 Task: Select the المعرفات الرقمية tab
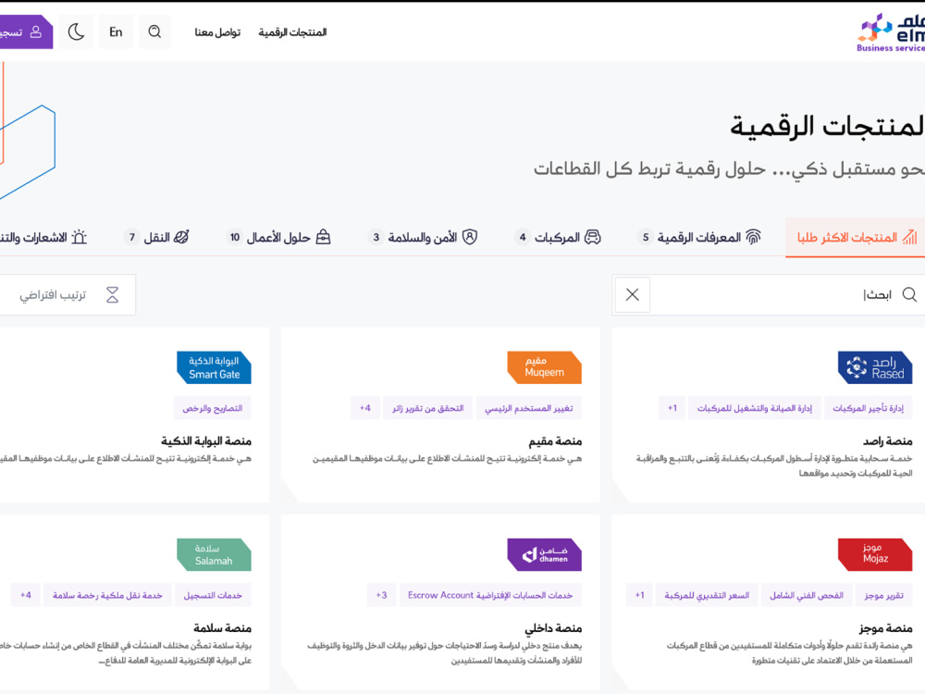[699, 237]
